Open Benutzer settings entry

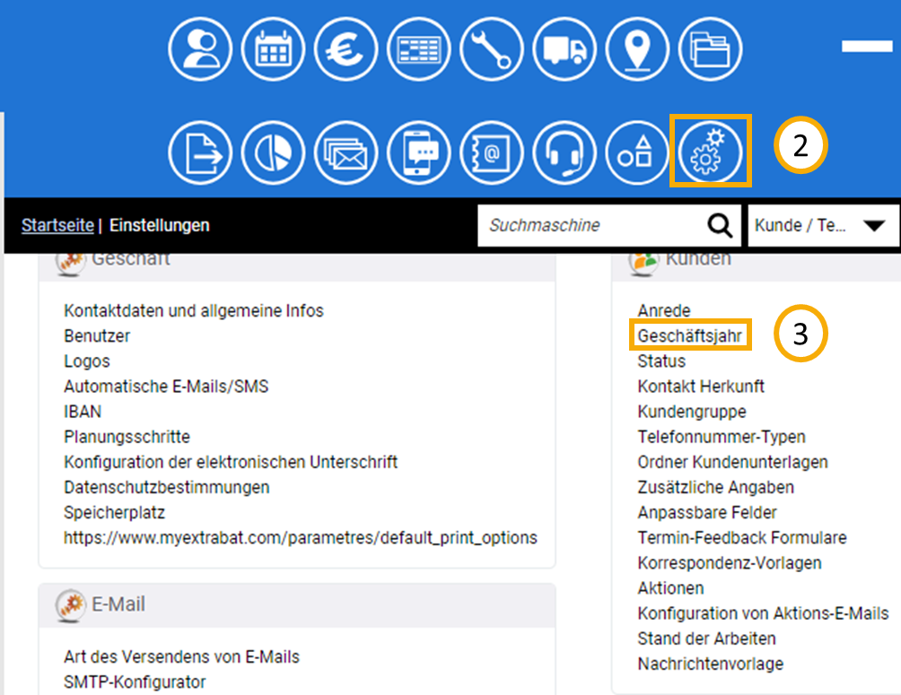click(97, 336)
